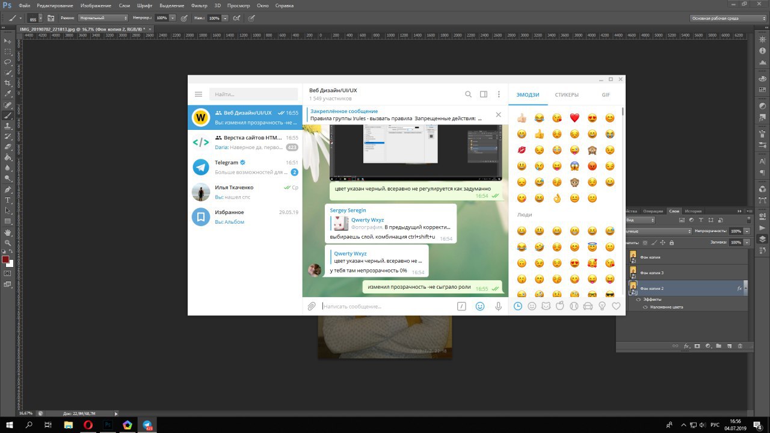
Task: Open the Изображение menu
Action: point(96,5)
